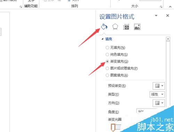
Task: Click the 类型(Y) label
Action: (113, 94)
